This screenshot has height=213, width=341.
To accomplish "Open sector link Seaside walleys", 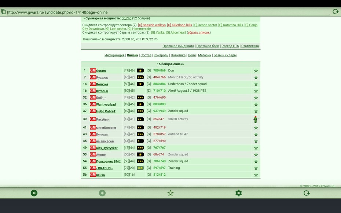I will pos(152,25).
